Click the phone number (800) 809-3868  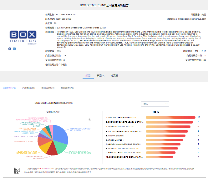tap(63, 19)
